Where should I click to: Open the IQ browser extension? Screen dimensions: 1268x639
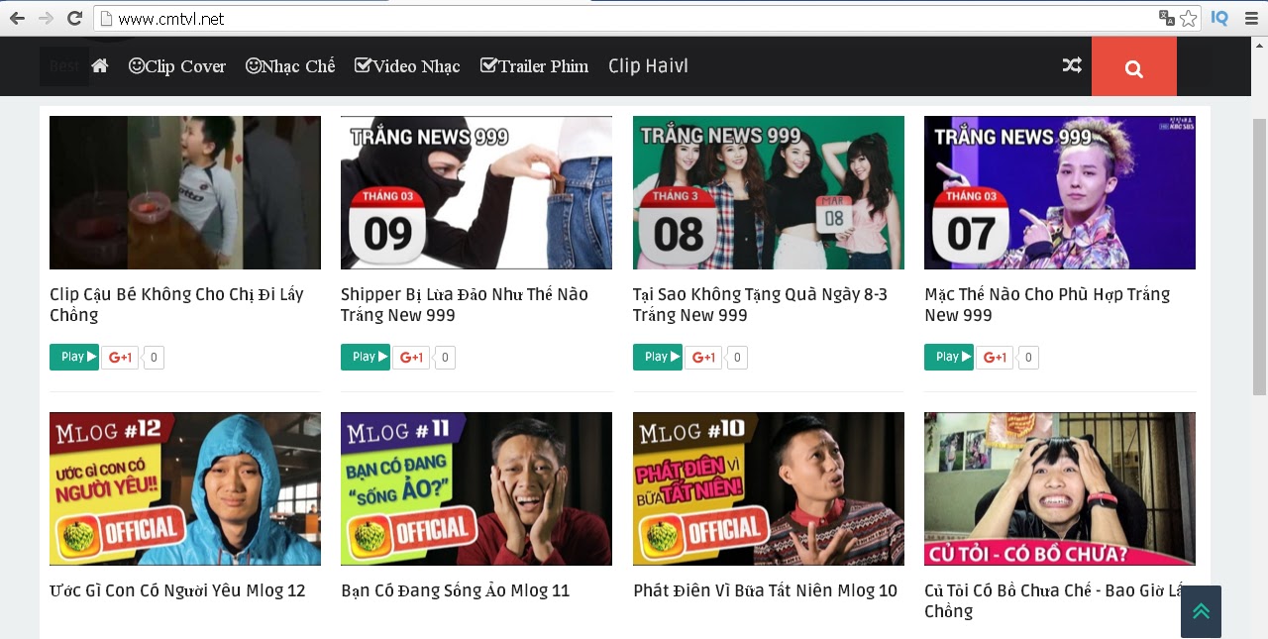click(x=1219, y=18)
